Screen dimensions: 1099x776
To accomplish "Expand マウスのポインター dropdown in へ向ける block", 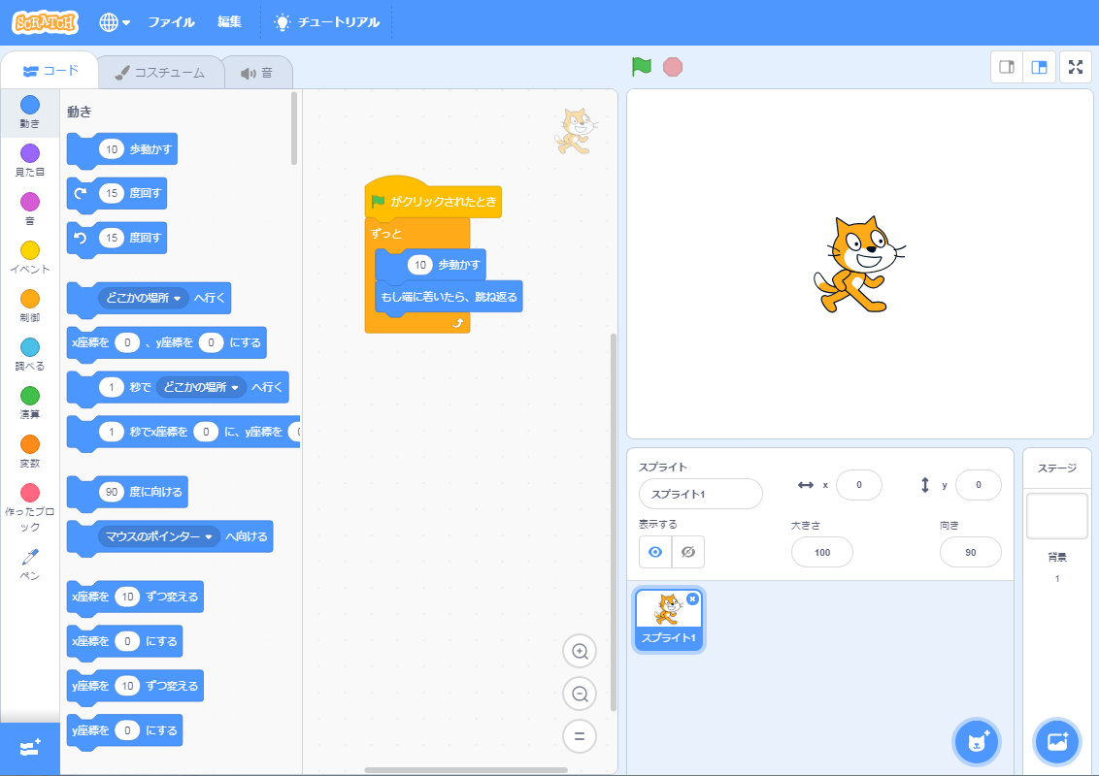I will click(158, 536).
